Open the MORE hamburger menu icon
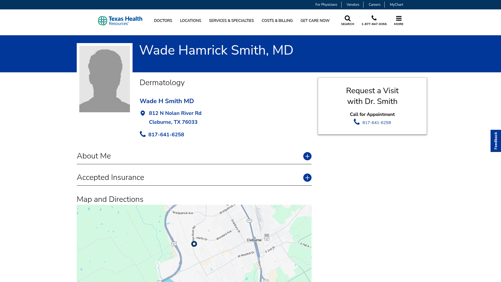 pos(399,19)
